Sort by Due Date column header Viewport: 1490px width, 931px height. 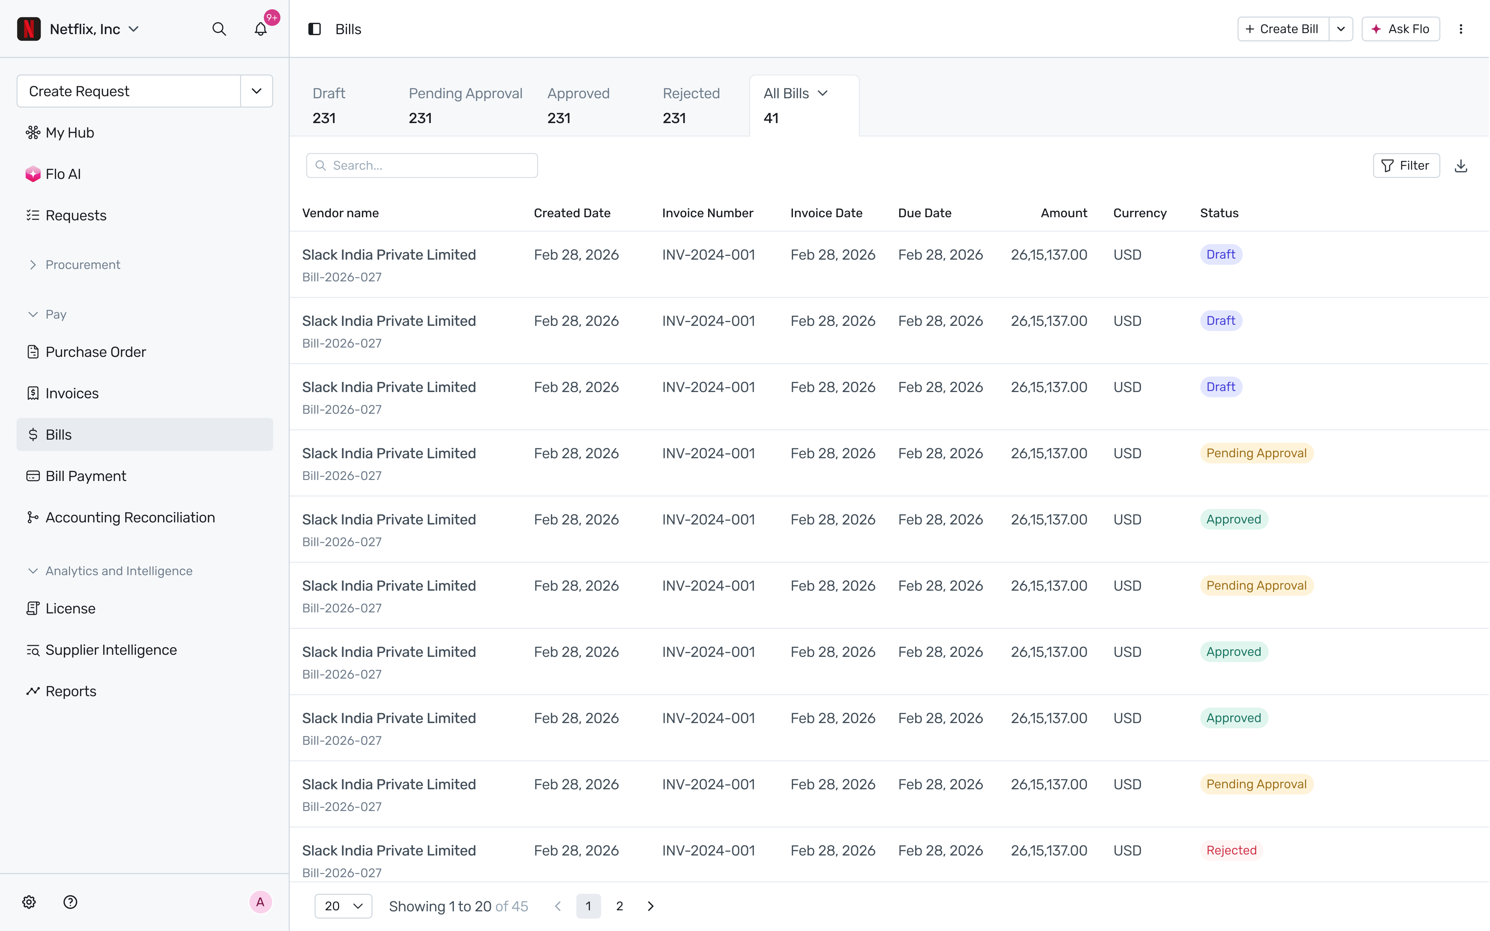tap(924, 213)
